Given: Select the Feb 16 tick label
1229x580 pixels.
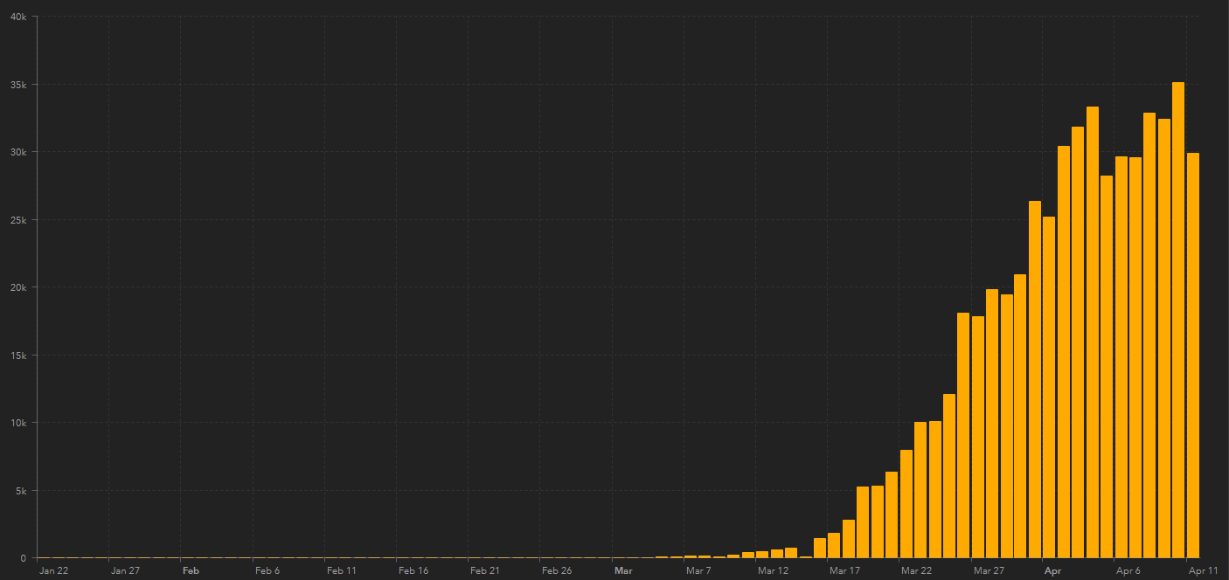Looking at the screenshot, I should (x=413, y=570).
